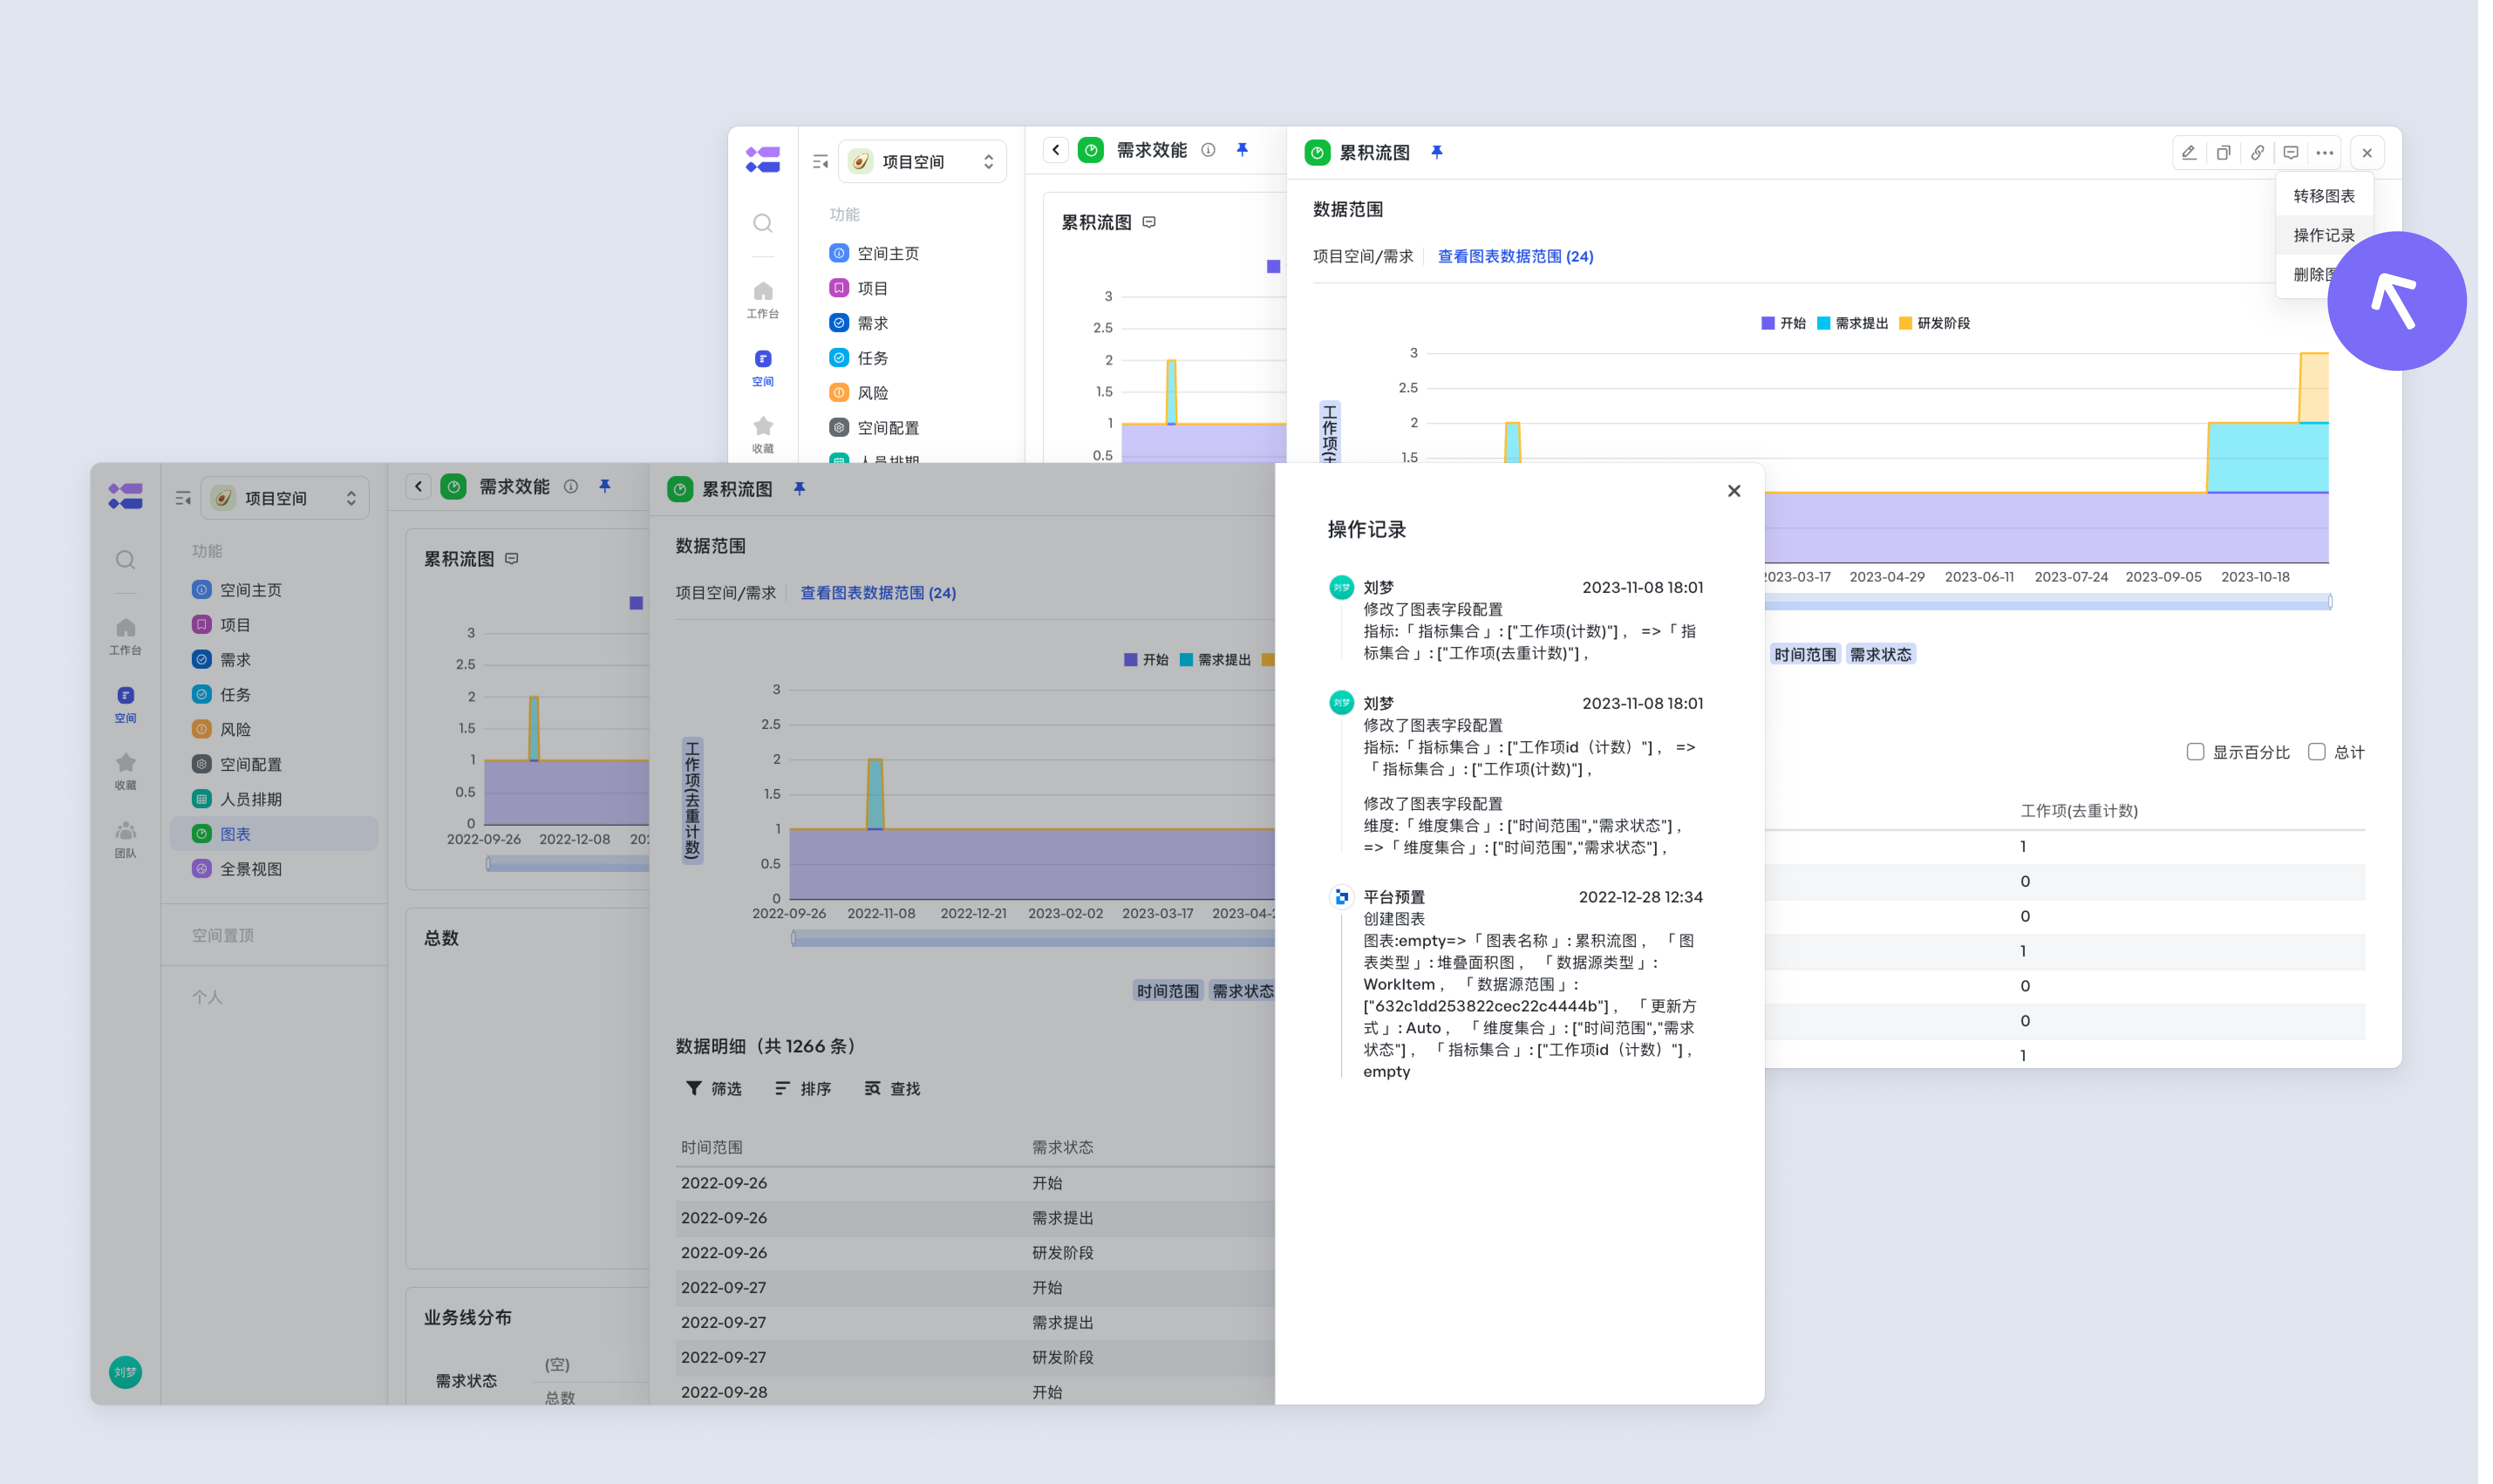Viewport: 2493px width, 1484px height.
Task: Open the 项目空间 dropdown in back window
Action: pos(922,162)
